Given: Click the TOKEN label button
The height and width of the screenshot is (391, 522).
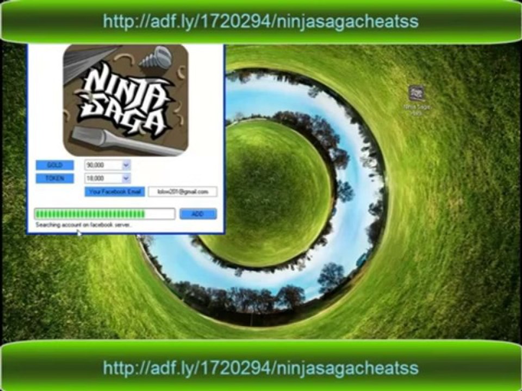Looking at the screenshot, I should (55, 179).
